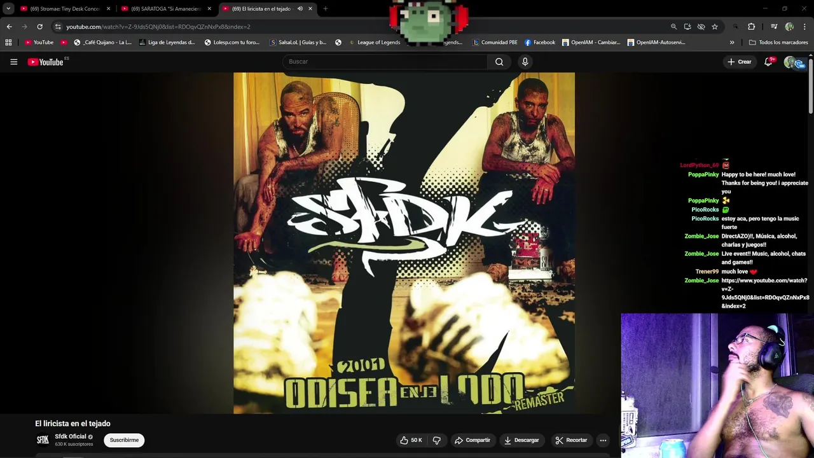
Task: Share the video via Compartir
Action: [x=473, y=440]
